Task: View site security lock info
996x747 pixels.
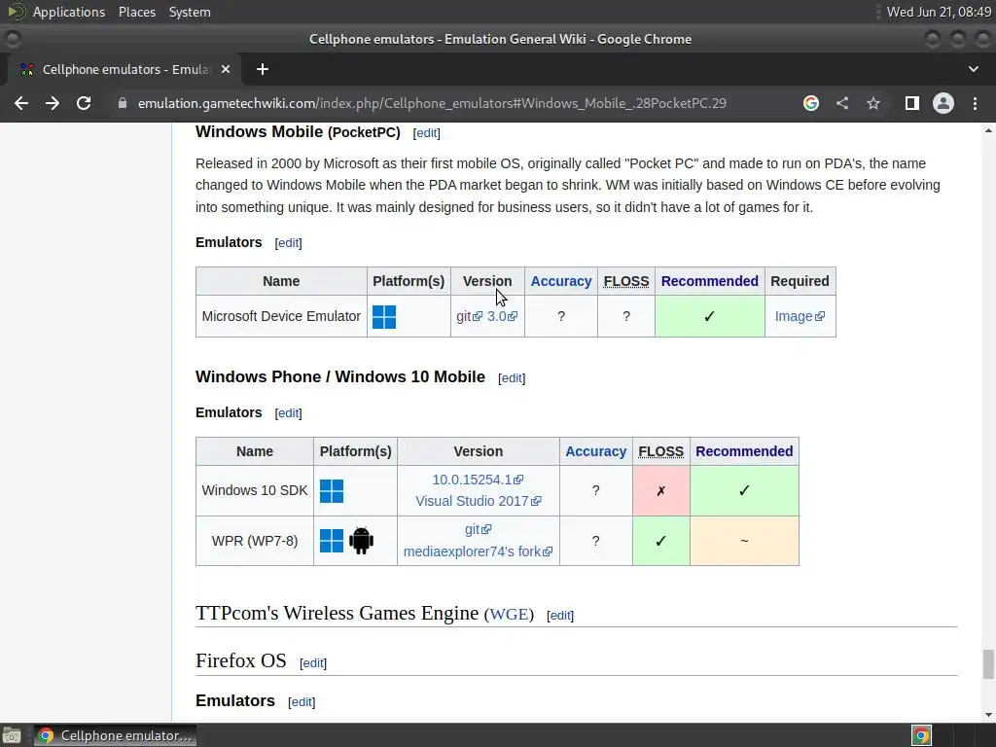Action: tap(123, 103)
